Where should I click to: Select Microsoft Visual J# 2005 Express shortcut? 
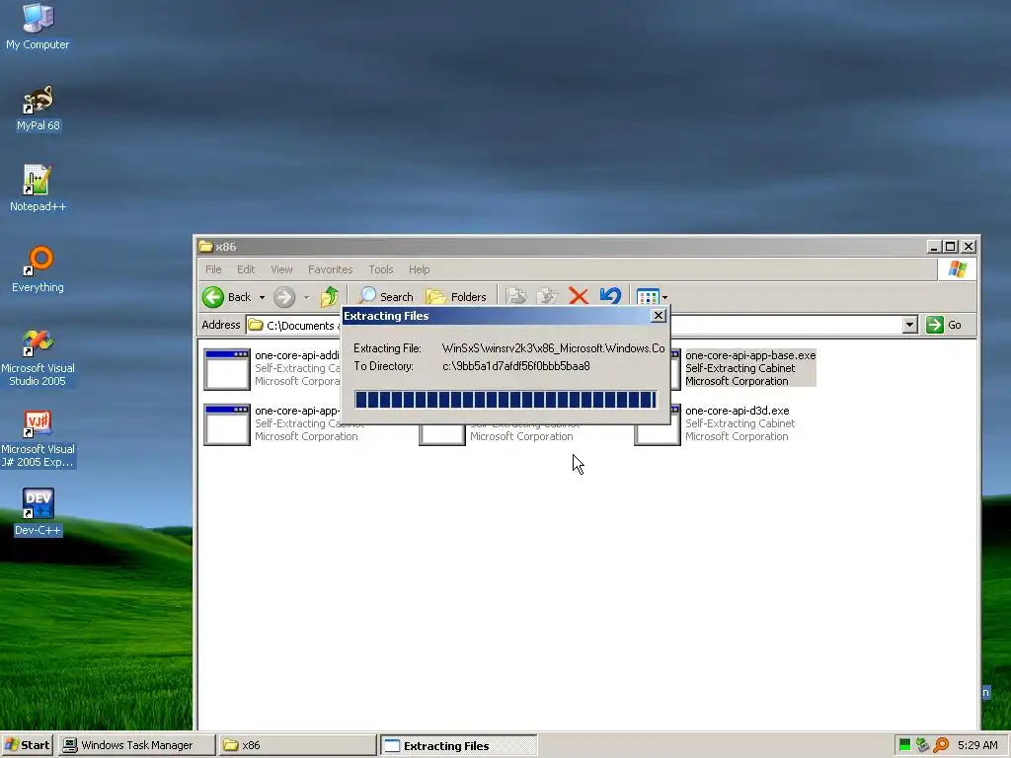[38, 439]
